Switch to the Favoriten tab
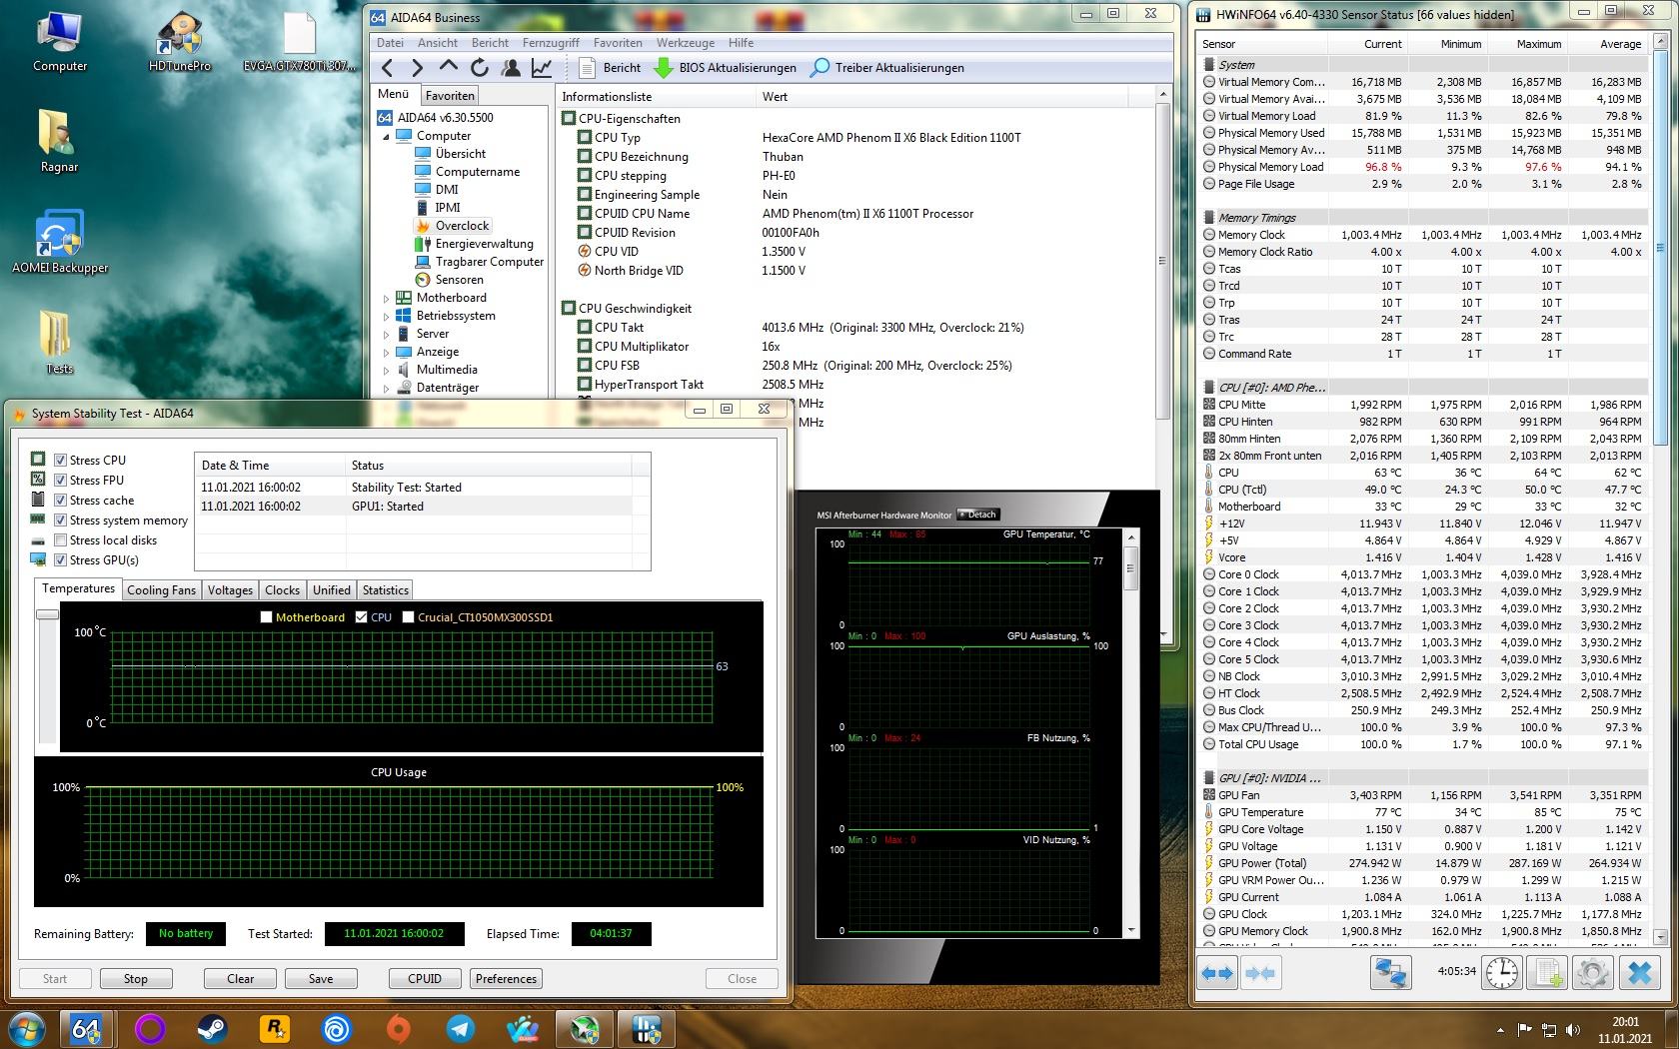This screenshot has width=1680, height=1049. (x=450, y=96)
